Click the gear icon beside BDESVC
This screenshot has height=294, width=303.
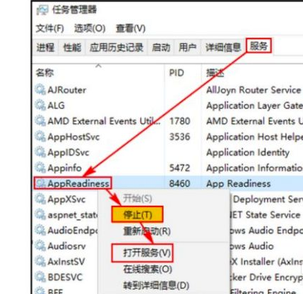point(41,277)
